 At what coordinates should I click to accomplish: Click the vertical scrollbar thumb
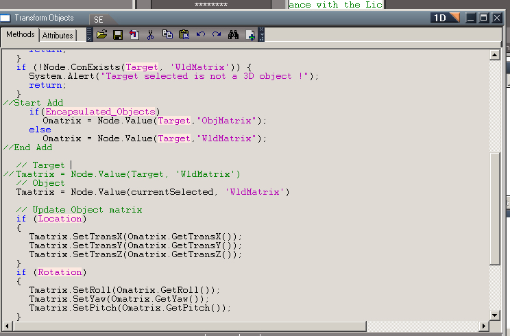tap(495, 209)
